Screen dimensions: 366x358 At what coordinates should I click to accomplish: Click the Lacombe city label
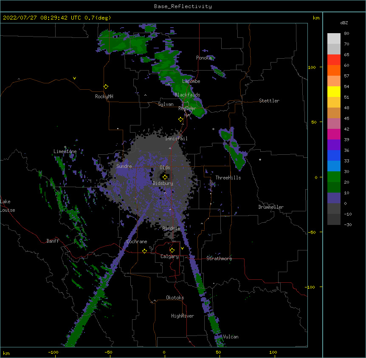pos(191,81)
